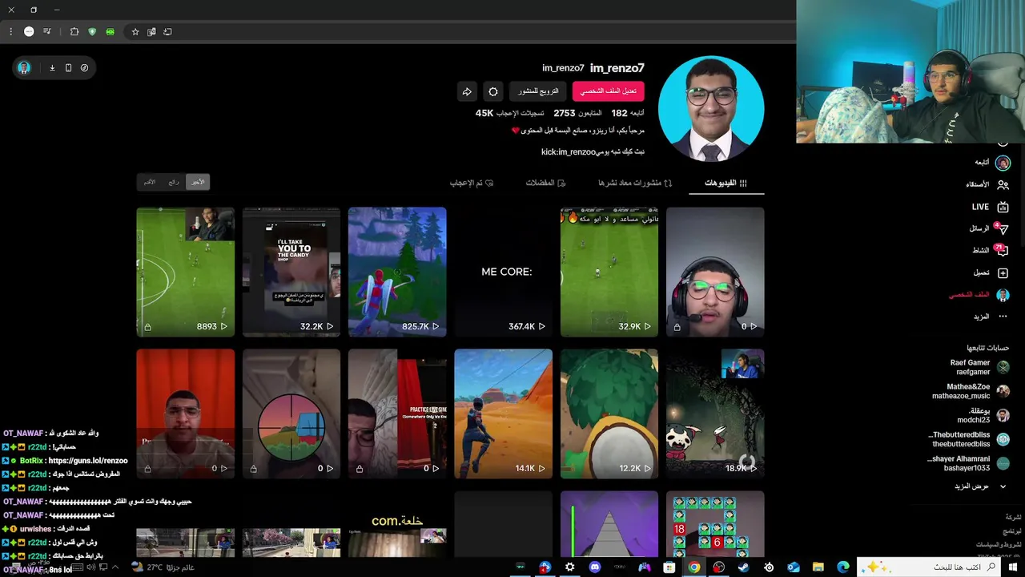Open the Friends sidebar icon

click(1003, 184)
